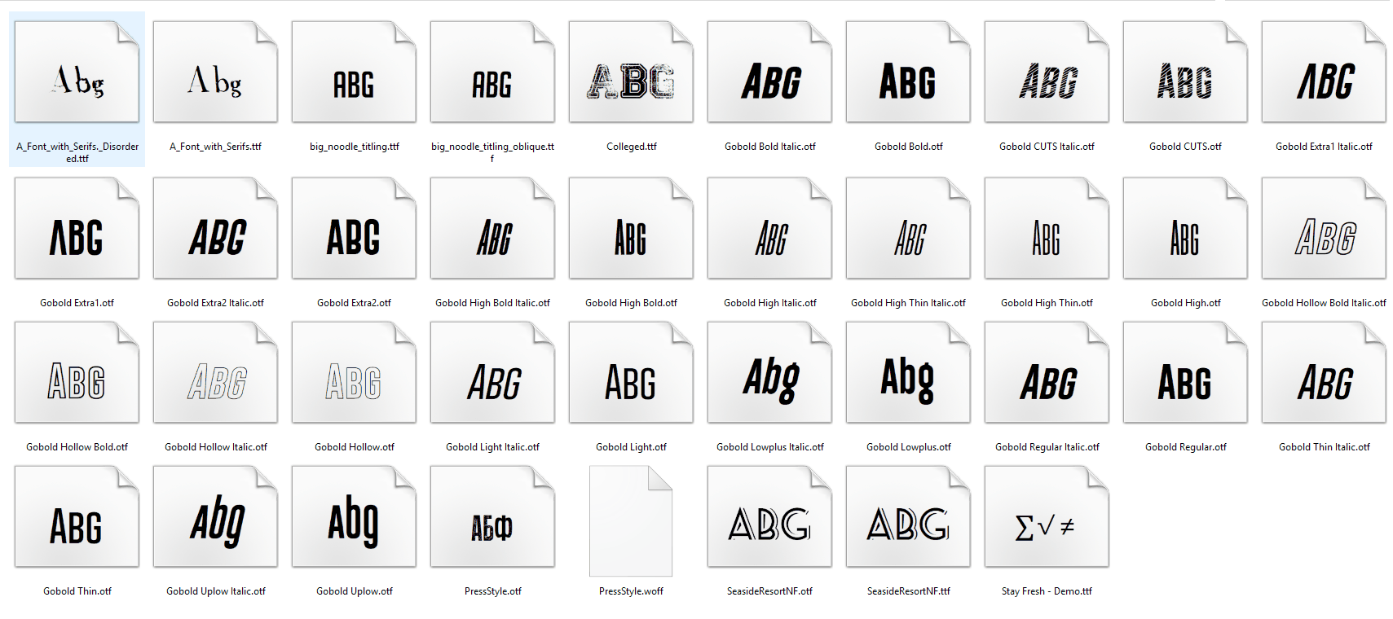Select the A_Font_with_Serifs._Disordered.ttf file icon
Image resolution: width=1393 pixels, height=619 pixels.
pyautogui.click(x=77, y=73)
